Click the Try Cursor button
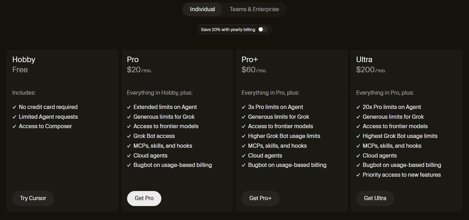This screenshot has height=220, width=469. point(33,198)
